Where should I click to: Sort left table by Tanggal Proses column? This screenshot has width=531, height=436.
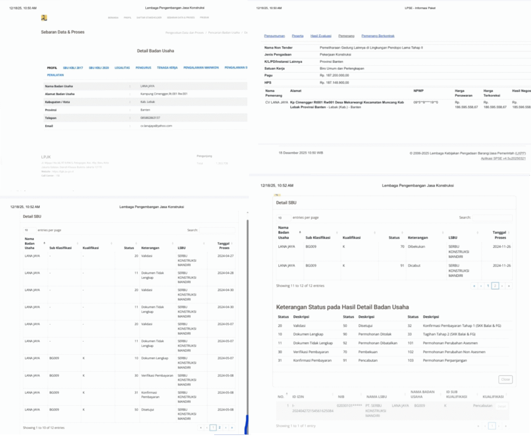click(x=225, y=244)
